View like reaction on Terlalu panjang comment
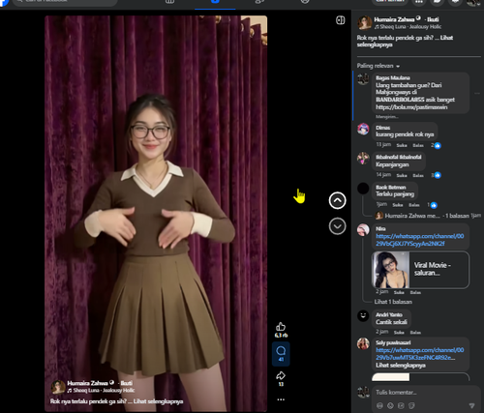 434,205
